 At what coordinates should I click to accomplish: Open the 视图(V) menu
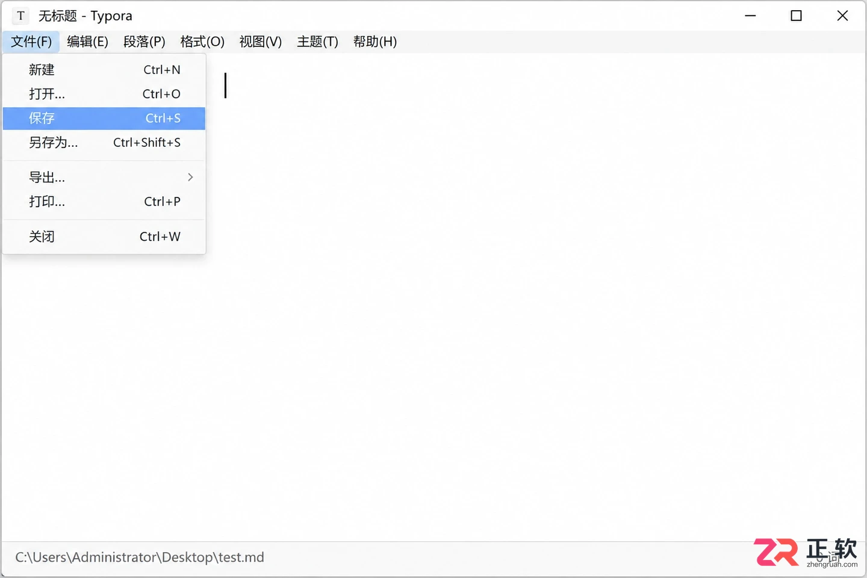[261, 42]
